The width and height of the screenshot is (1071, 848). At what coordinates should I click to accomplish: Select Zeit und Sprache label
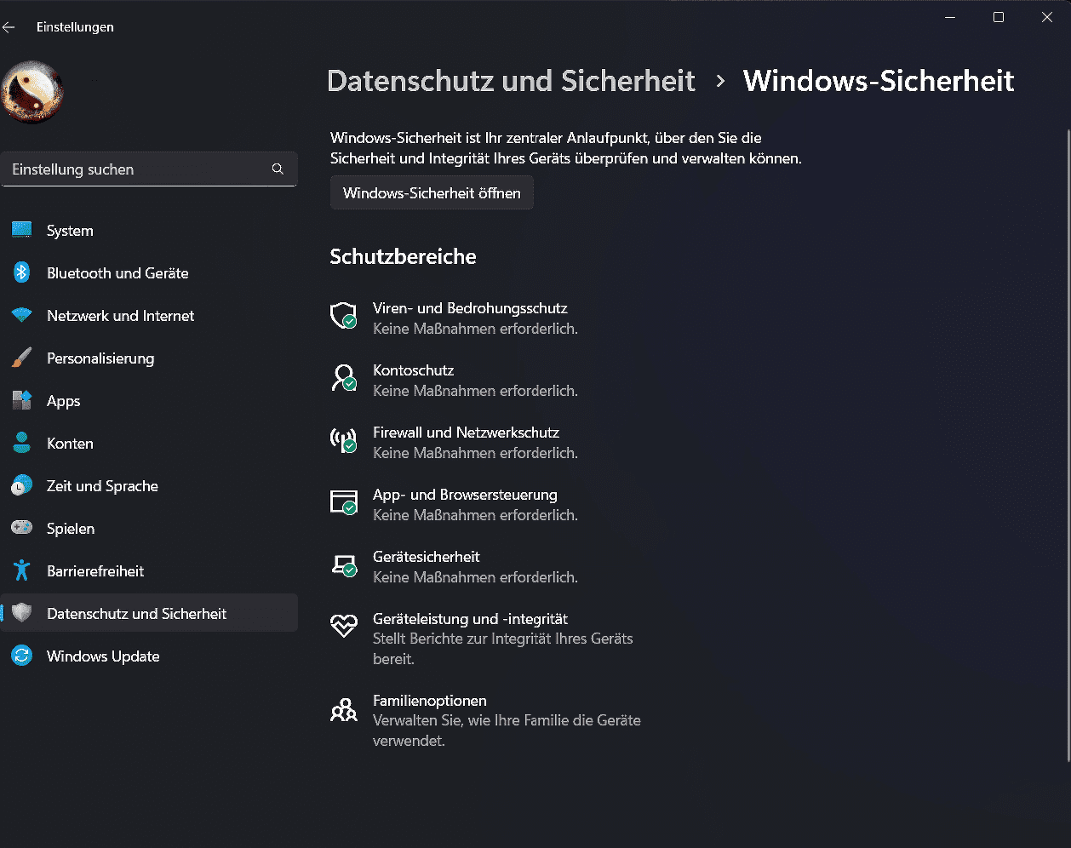click(102, 486)
